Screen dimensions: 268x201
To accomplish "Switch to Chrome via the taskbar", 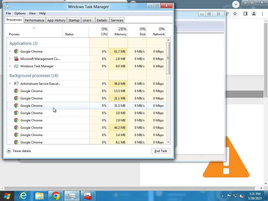I will pos(56,196).
